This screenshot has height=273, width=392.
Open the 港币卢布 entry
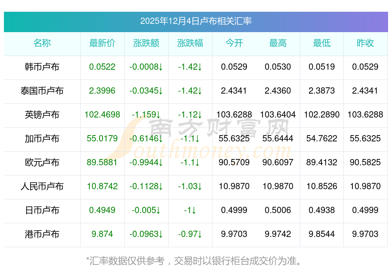pyautogui.click(x=42, y=234)
